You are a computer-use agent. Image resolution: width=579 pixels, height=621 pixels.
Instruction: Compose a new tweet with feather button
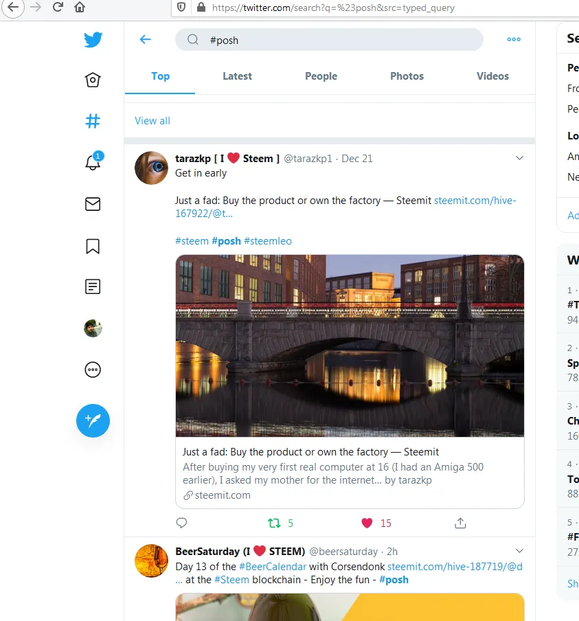pos(93,420)
